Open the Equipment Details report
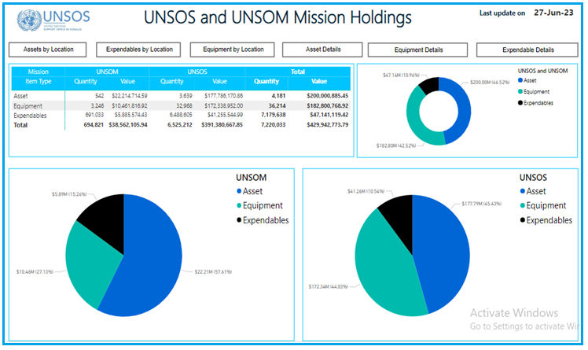Viewport: 588px width, 350px height. point(417,50)
